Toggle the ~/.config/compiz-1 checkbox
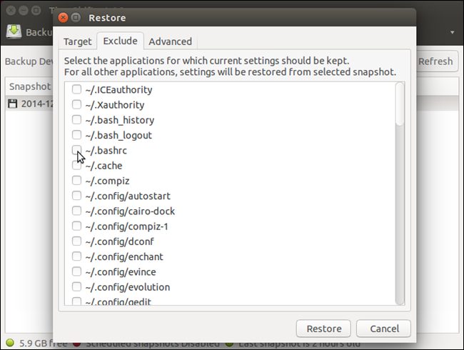Image resolution: width=464 pixels, height=350 pixels. pyautogui.click(x=76, y=226)
